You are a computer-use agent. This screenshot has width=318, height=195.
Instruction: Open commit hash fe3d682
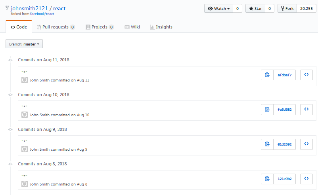coord(285,110)
